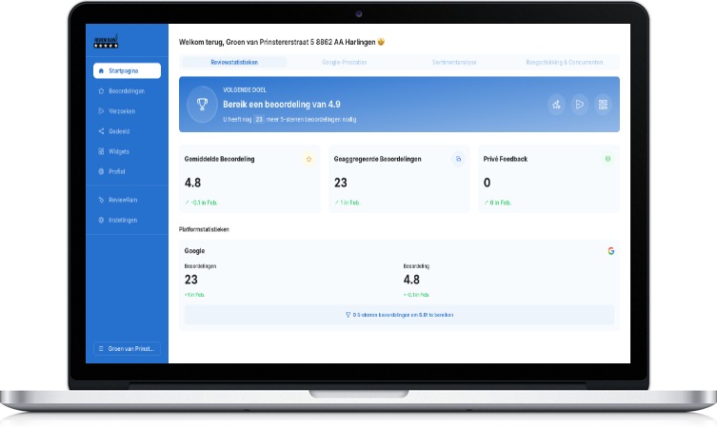Switch to the Google-Prestaties tab
Screen dimensions: 717x428
(345, 62)
